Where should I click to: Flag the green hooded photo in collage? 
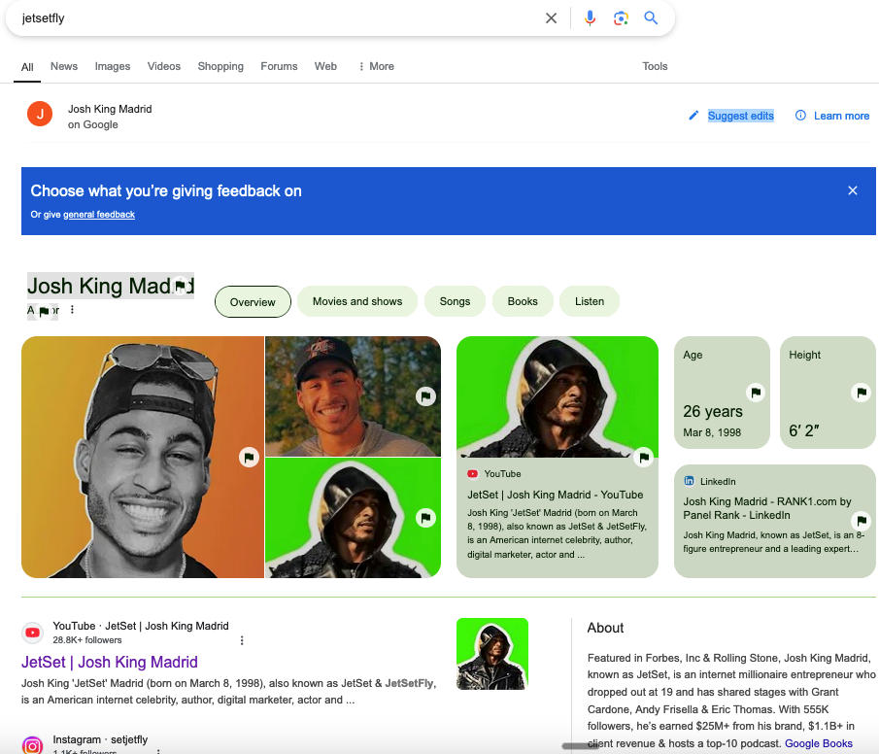tap(425, 517)
